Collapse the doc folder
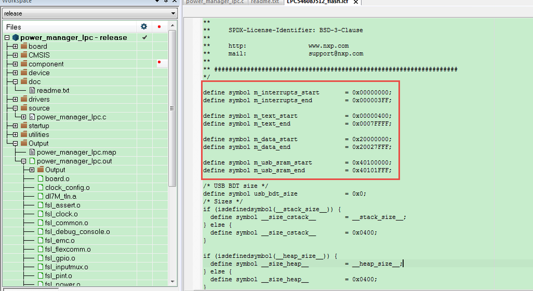 click(x=15, y=82)
